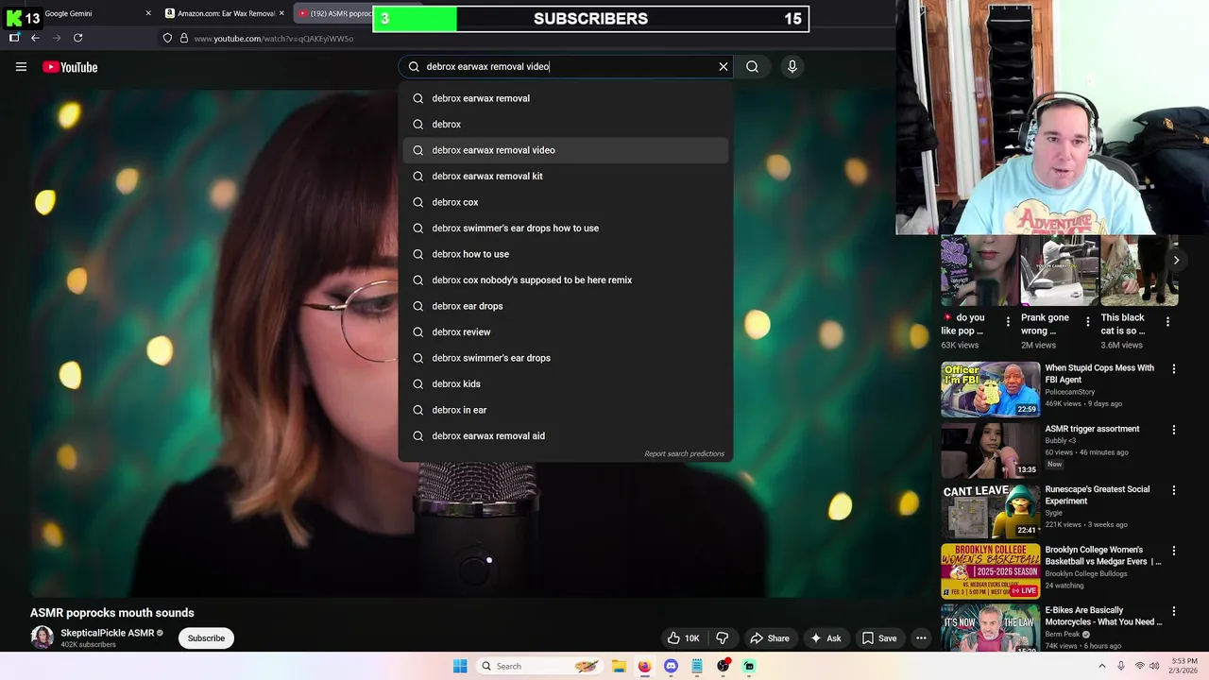
Task: Submit search with the magnifier button
Action: (752, 66)
